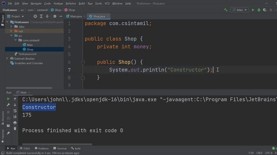
Task: Select Shop class in project tree
Action: click(28, 50)
